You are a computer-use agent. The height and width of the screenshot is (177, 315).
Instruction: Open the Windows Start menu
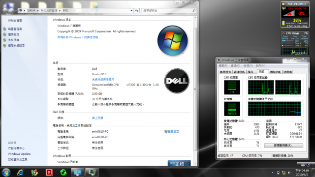(6, 173)
